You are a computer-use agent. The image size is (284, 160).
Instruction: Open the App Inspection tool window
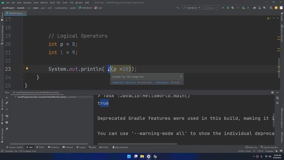[x=120, y=147]
